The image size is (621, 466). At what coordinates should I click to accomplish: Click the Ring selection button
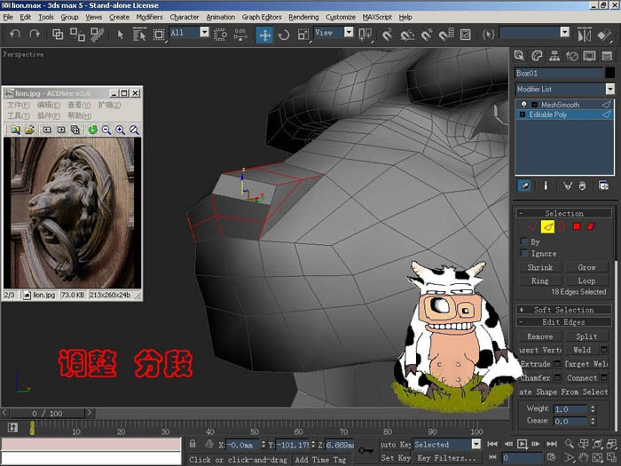[x=540, y=281]
